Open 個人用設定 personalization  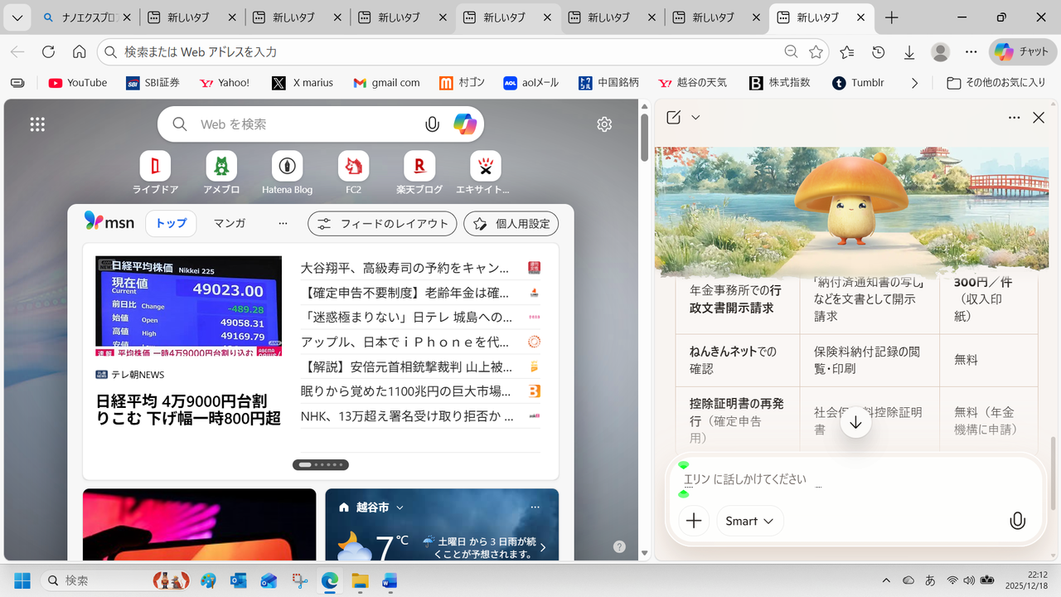click(x=511, y=223)
